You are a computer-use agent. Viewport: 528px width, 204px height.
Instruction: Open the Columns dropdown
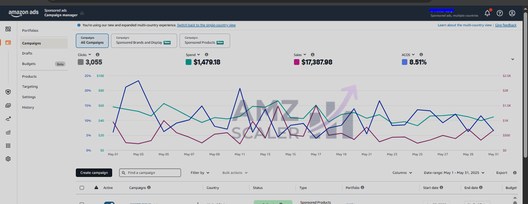pos(402,173)
